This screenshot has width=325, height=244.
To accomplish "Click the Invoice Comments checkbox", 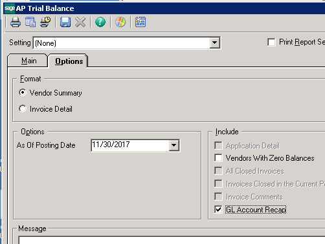I will point(218,196).
